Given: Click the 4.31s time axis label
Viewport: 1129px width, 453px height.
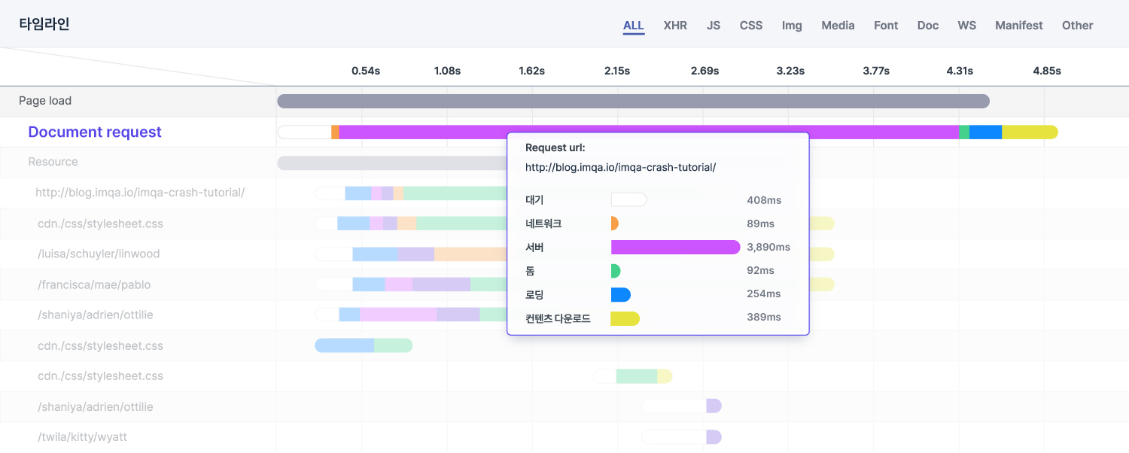Looking at the screenshot, I should coord(960,71).
